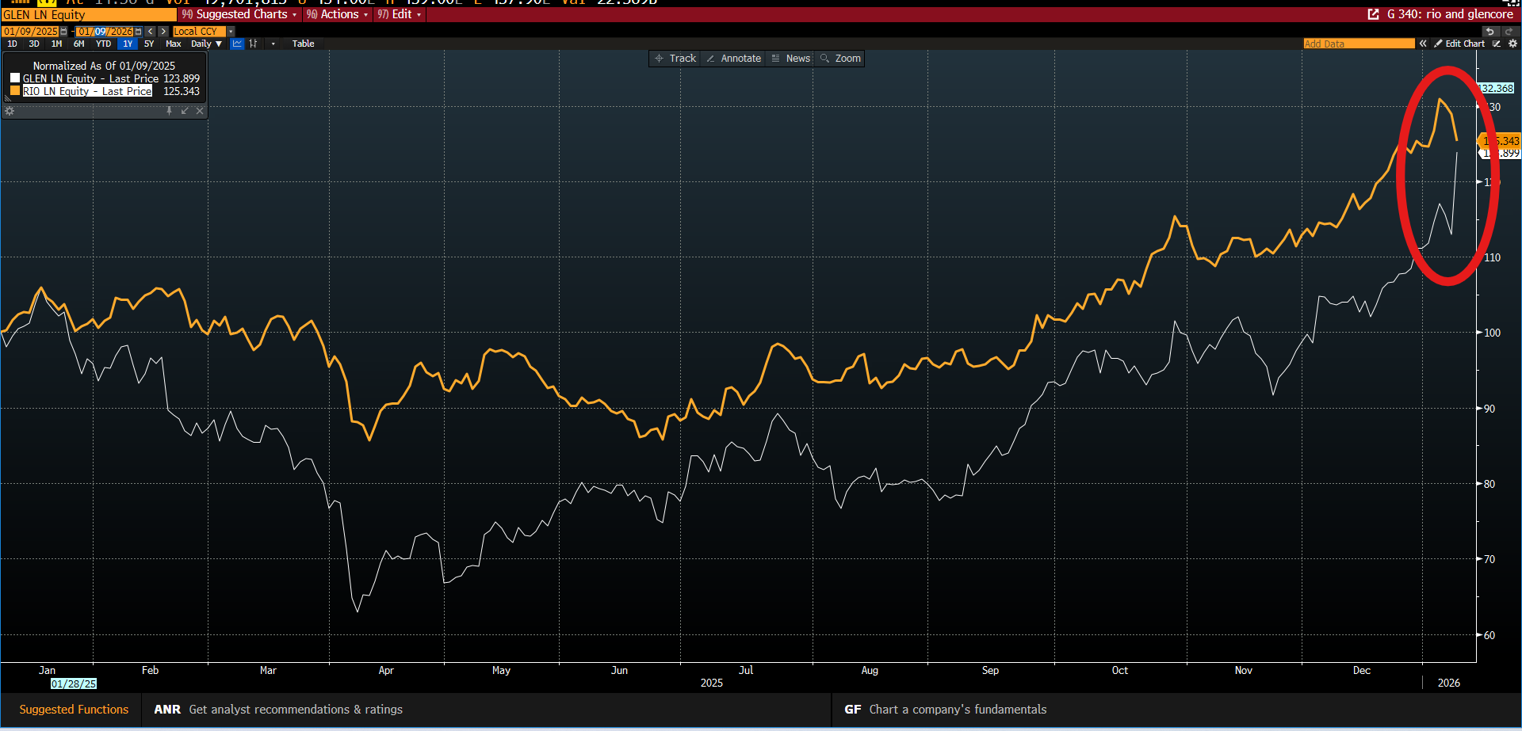Select the 5Y time range
1522x731 pixels.
tap(149, 44)
